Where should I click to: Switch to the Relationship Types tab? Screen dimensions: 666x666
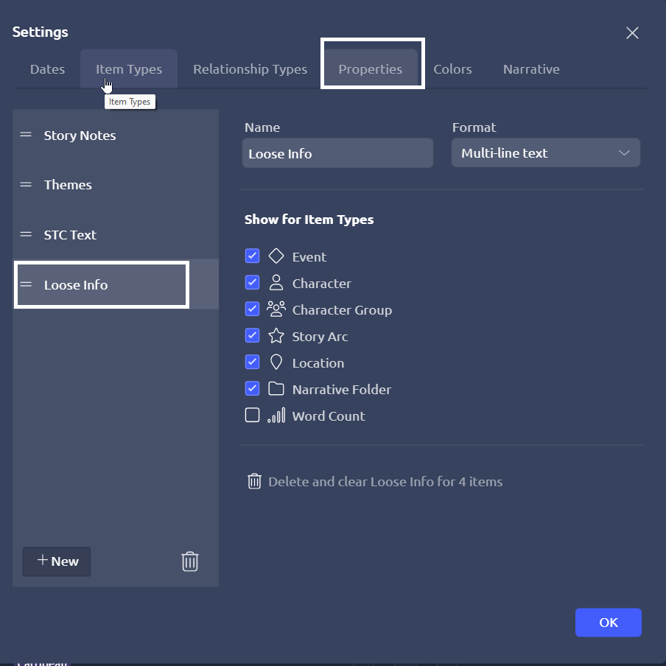[x=250, y=69]
